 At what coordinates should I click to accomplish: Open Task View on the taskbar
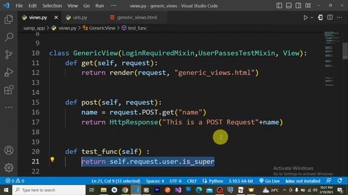coord(91,190)
